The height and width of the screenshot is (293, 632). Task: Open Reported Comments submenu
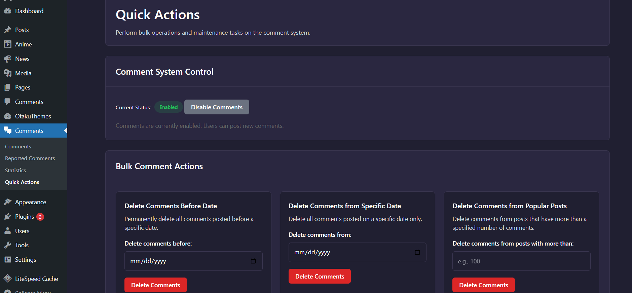pos(30,158)
